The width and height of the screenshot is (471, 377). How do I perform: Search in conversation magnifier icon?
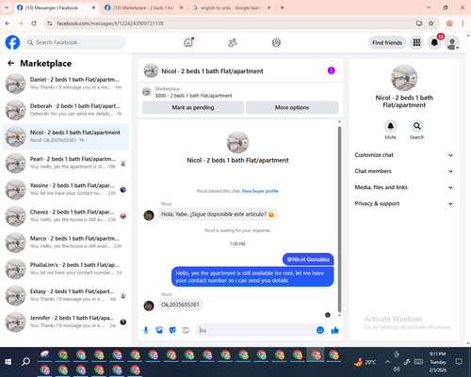(417, 126)
